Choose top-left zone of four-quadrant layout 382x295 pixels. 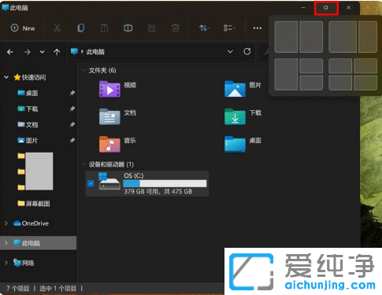340,66
